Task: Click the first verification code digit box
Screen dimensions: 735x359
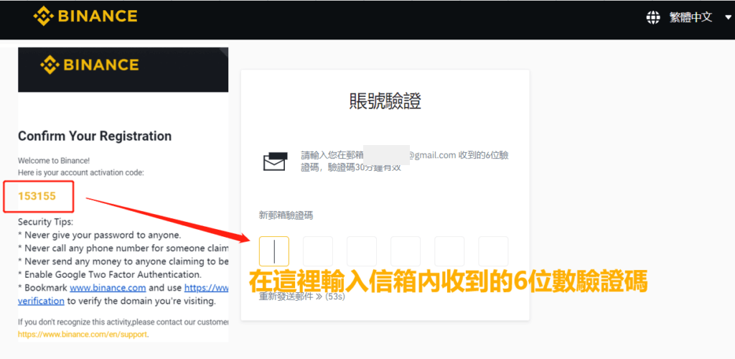Action: coord(273,251)
